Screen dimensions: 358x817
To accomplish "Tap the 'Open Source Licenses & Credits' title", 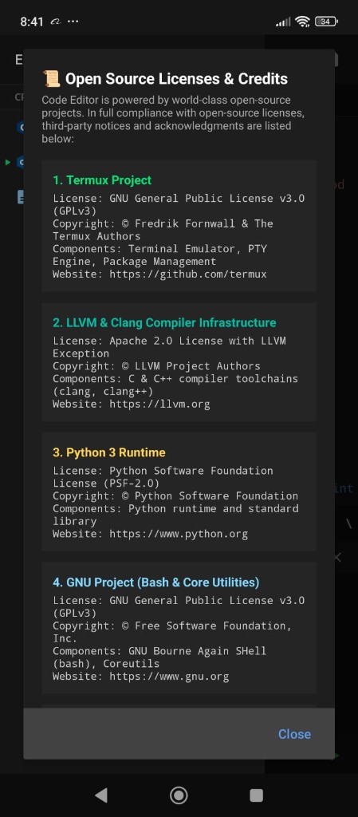I will [176, 79].
